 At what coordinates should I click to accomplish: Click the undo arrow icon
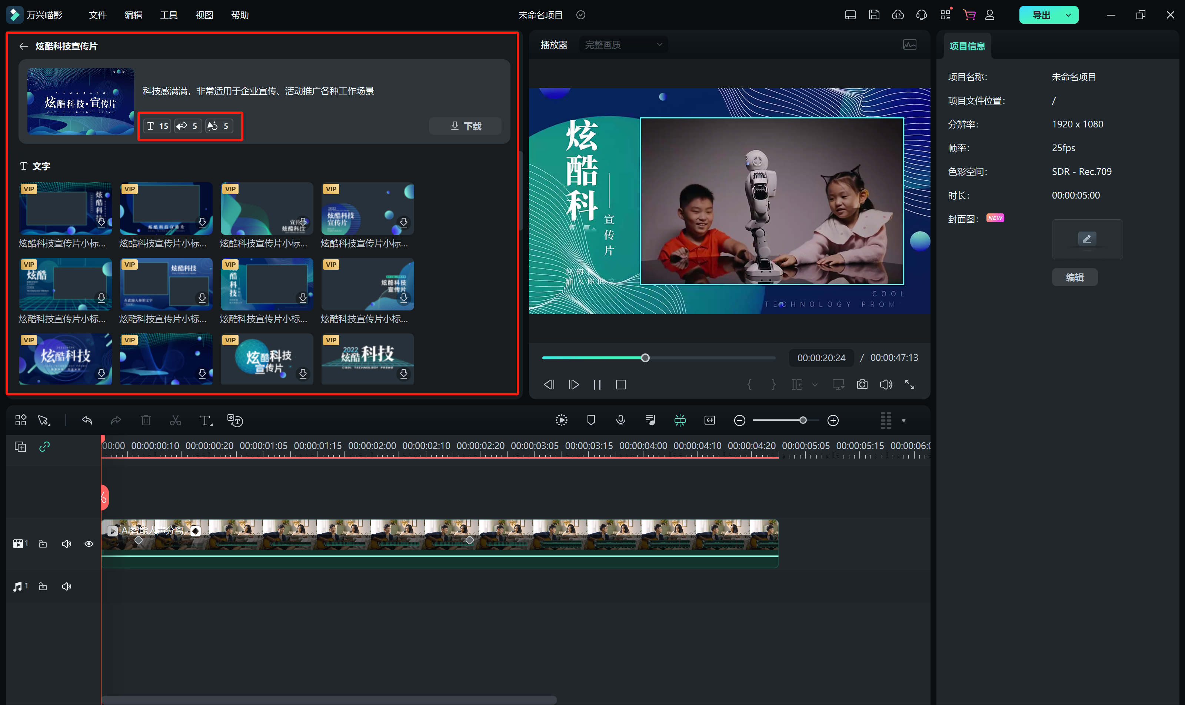87,420
